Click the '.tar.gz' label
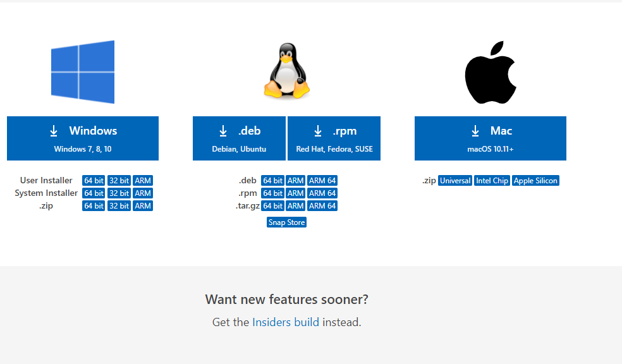Viewport: 622px width, 364px height. (x=248, y=206)
